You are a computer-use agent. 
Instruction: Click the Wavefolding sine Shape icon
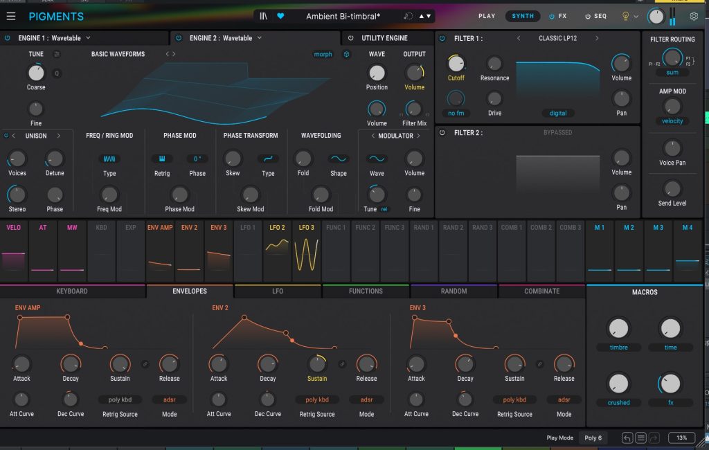click(x=338, y=159)
